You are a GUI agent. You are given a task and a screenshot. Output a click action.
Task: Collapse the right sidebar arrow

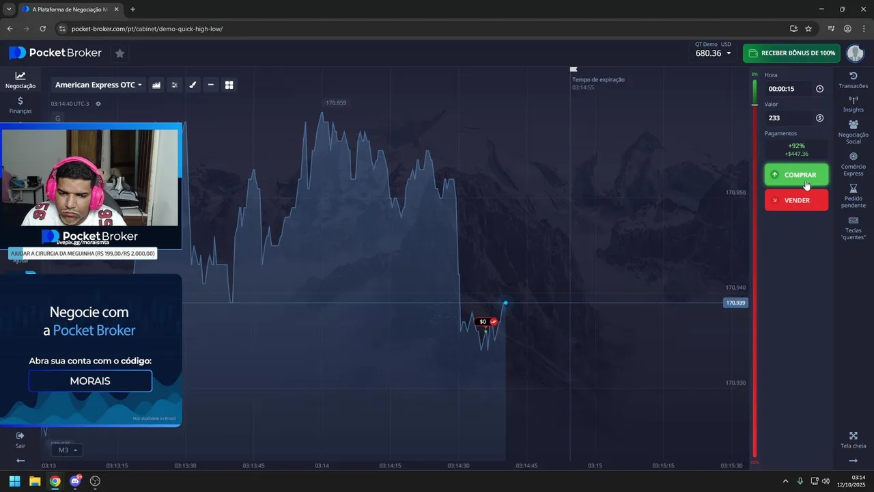pos(854,461)
